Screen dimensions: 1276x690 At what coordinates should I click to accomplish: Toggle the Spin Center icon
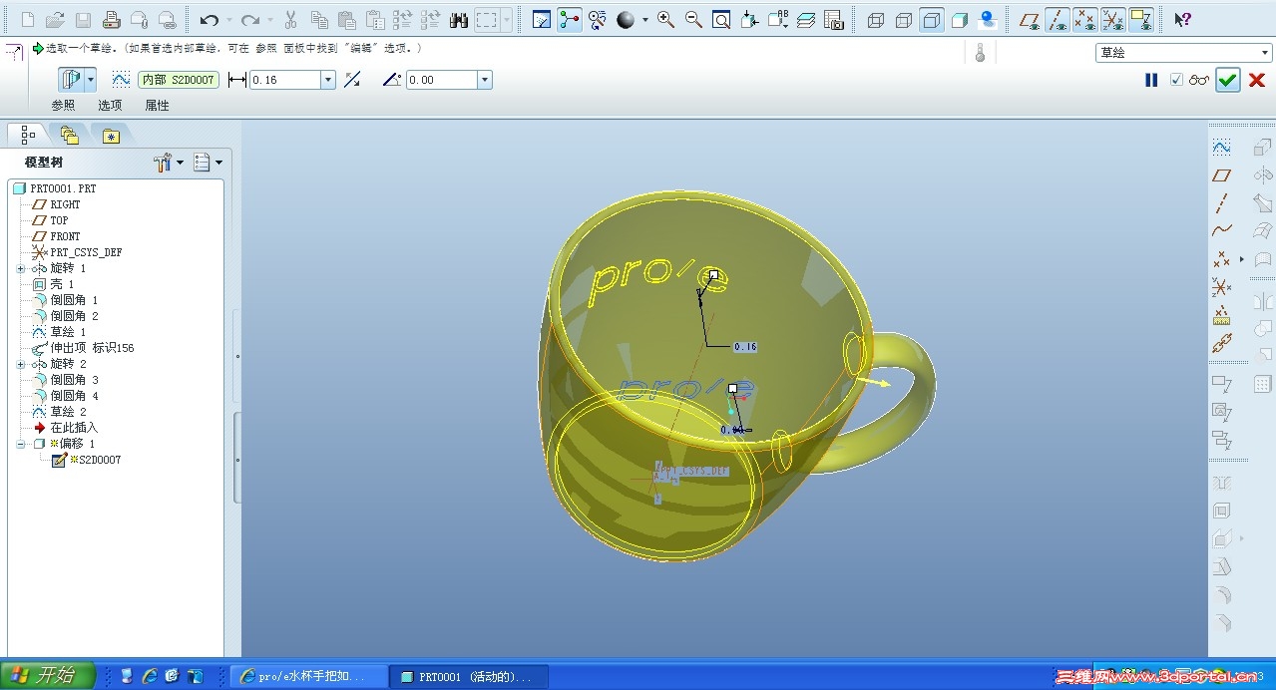[x=570, y=19]
